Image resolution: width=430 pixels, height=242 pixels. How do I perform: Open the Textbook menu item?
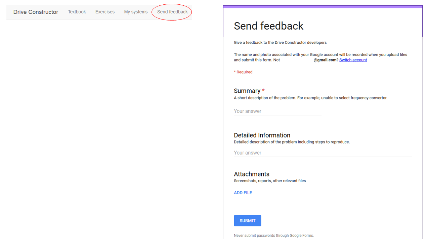[77, 12]
